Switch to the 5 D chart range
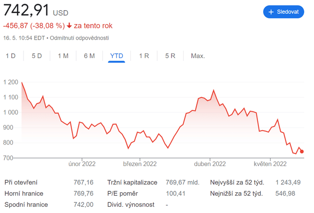The height and width of the screenshot is (213, 314). [37, 56]
